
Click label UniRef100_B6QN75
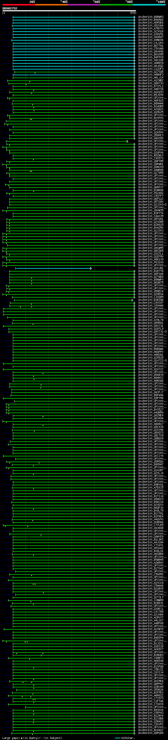coord(151,282)
